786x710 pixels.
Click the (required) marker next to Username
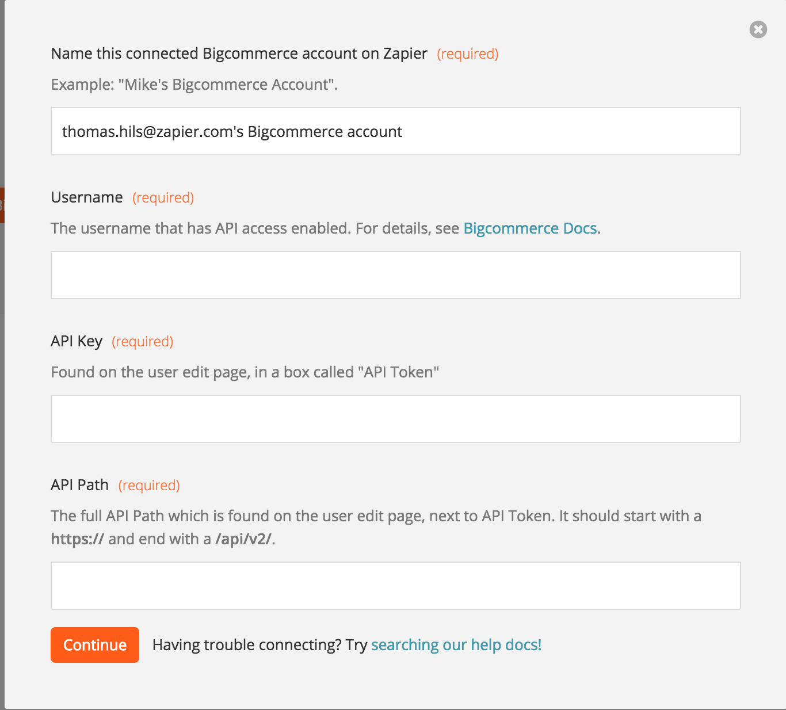point(163,198)
